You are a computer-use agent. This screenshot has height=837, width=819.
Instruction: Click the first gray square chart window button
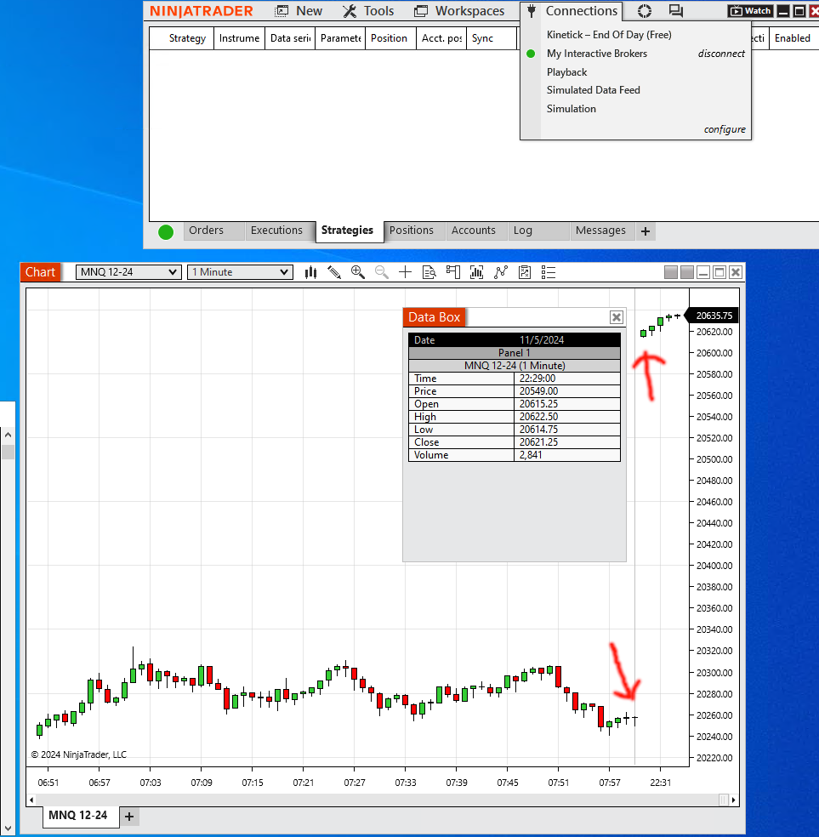[671, 272]
